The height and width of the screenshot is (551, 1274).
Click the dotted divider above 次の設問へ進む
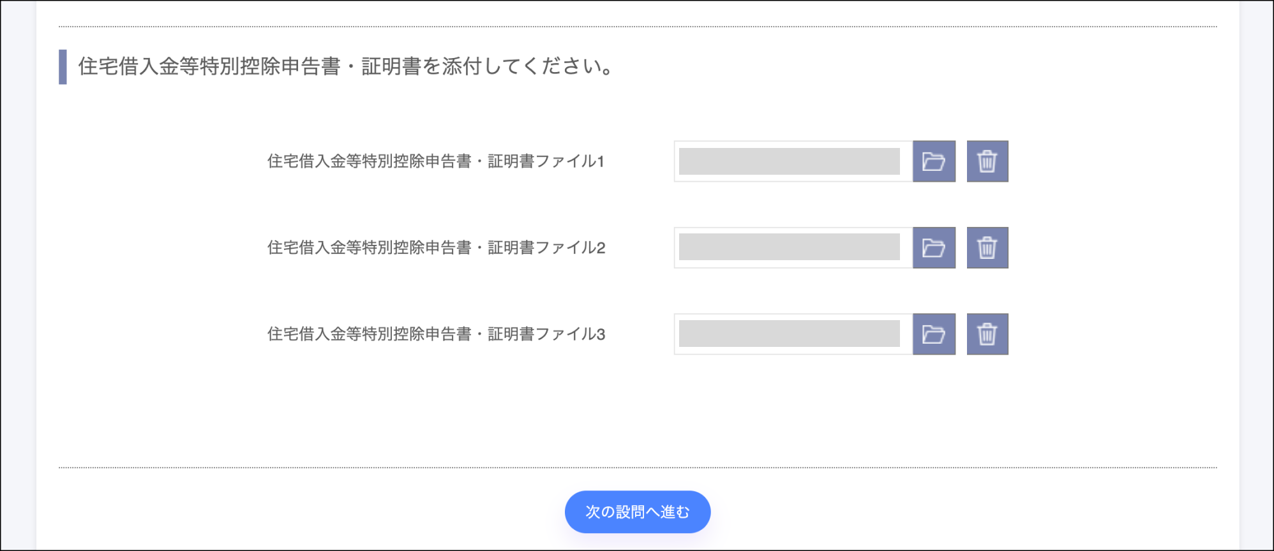point(637,467)
